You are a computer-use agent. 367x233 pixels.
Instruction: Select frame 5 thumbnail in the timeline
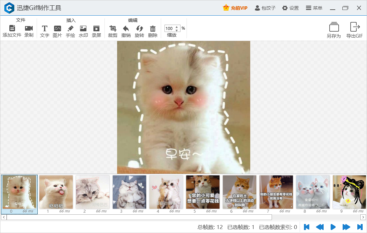coord(203,192)
